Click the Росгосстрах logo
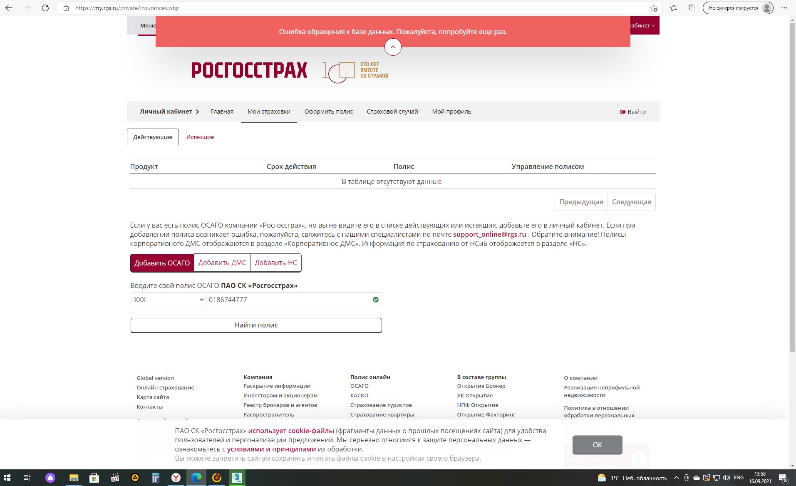The width and height of the screenshot is (796, 486). coord(249,70)
